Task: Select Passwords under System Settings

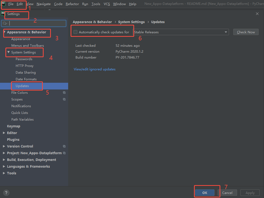Action: coord(24,59)
